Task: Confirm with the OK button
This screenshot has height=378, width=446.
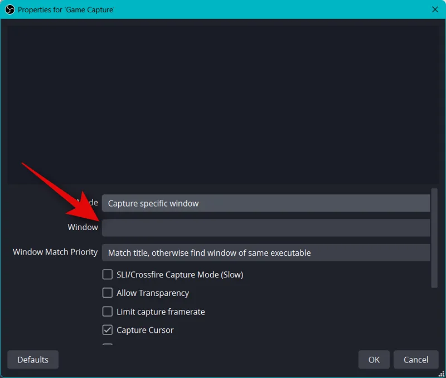Action: pyautogui.click(x=374, y=360)
